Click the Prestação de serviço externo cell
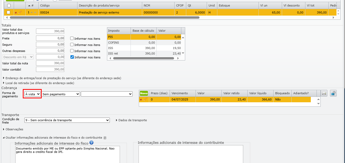345x163 pixels. (x=110, y=12)
